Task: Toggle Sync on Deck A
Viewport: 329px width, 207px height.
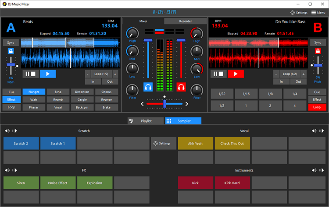Action: coord(11,42)
